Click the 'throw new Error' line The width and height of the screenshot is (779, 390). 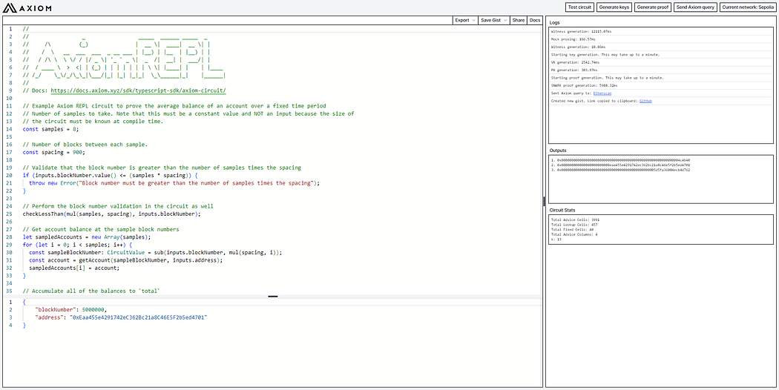click(x=174, y=183)
